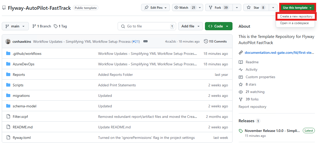This screenshot has height=145, width=319.
Task: Expand the Fork options arrow
Action: (x=237, y=8)
